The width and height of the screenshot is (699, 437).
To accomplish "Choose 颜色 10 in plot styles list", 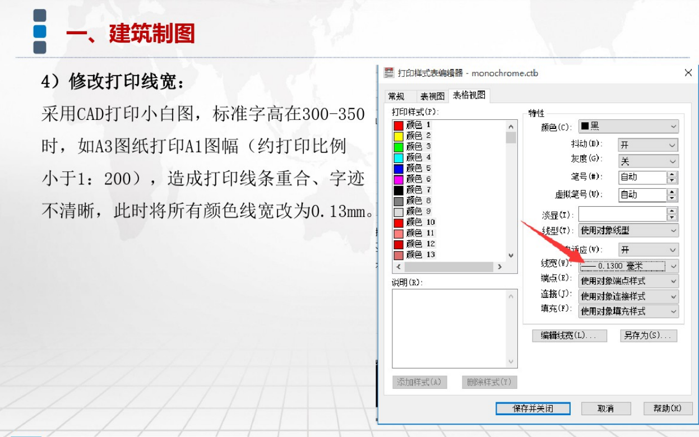I will pyautogui.click(x=415, y=222).
